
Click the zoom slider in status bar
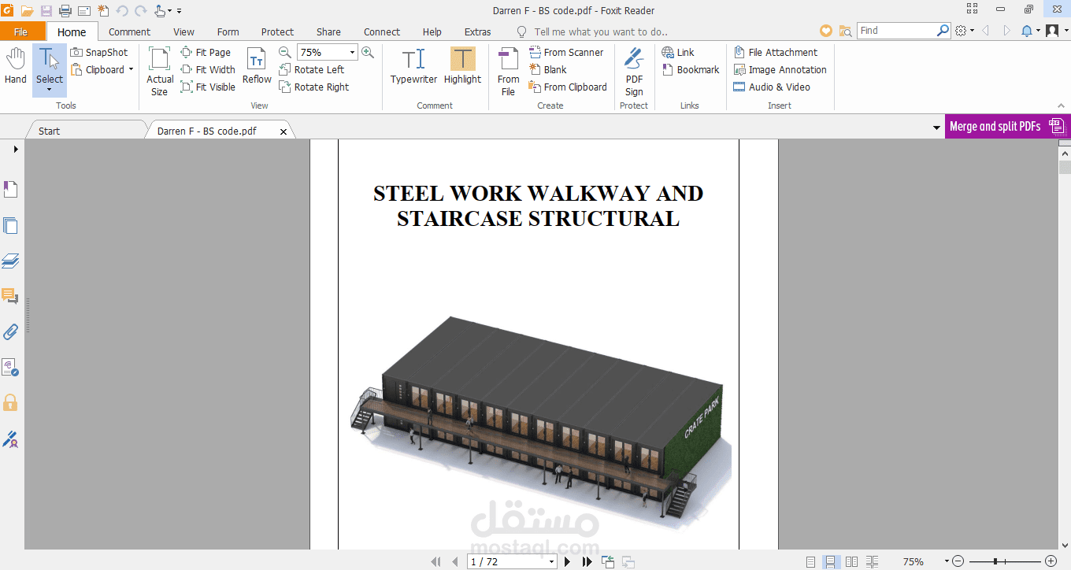point(996,561)
